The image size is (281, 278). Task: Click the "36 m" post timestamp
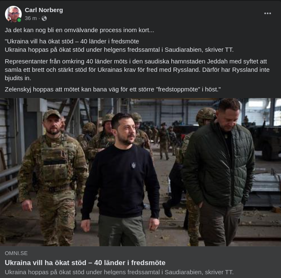30,18
